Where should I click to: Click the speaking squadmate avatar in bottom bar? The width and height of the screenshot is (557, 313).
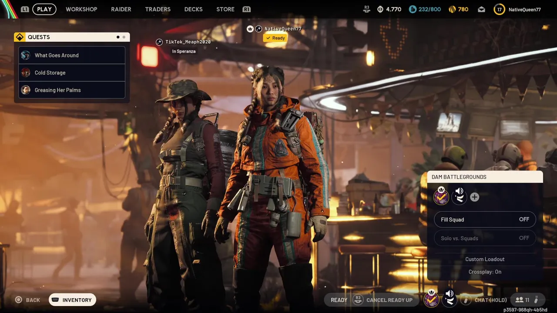pyautogui.click(x=450, y=299)
